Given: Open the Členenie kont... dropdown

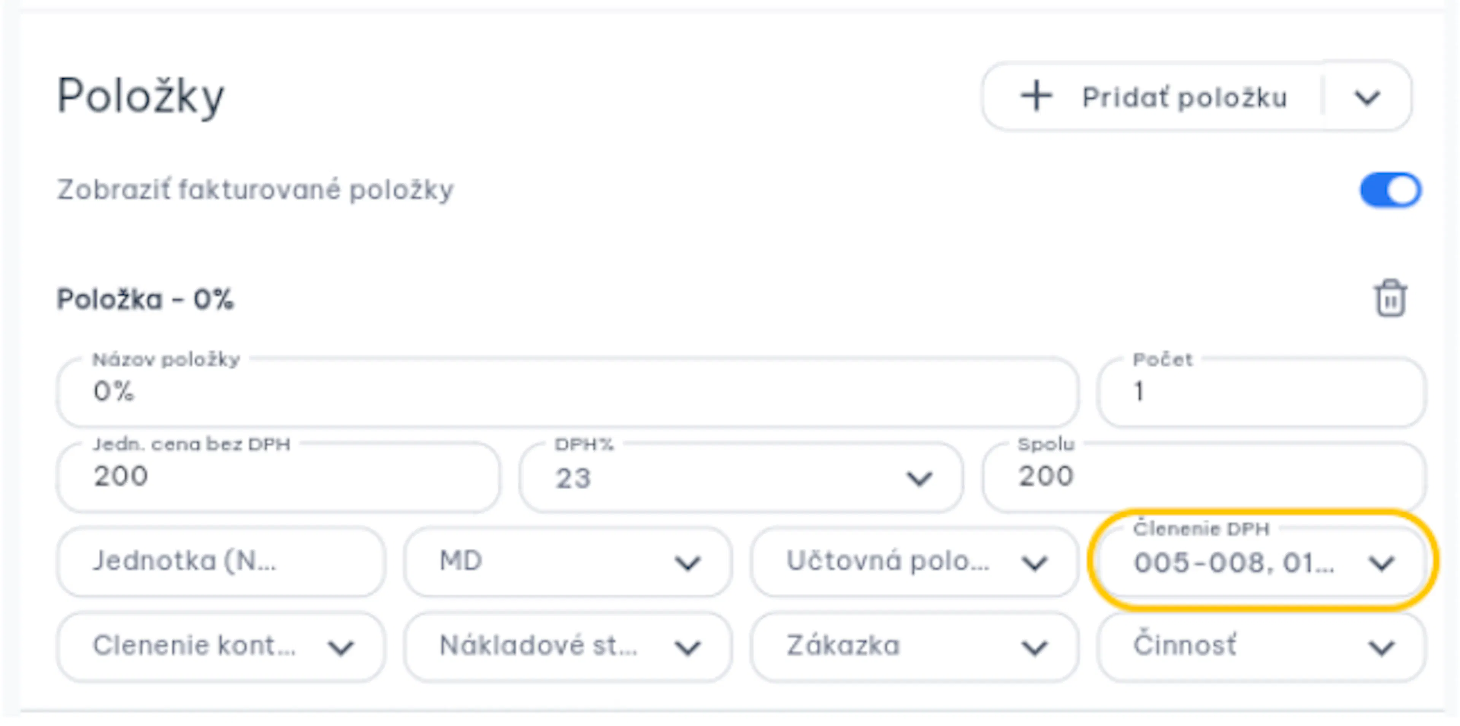Looking at the screenshot, I should point(221,646).
